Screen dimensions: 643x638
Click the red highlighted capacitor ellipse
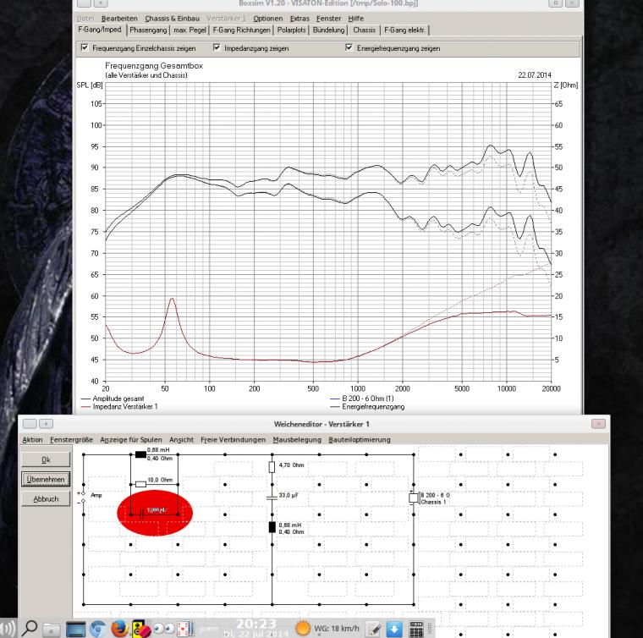[x=155, y=511]
